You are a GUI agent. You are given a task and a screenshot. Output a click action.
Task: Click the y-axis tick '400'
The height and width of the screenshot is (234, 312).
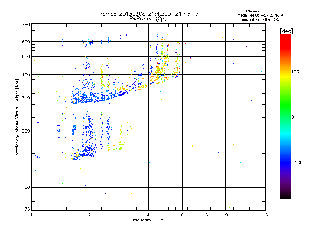tap(26, 74)
